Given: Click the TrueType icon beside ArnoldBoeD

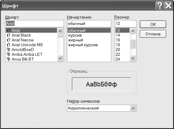Looking at the screenshot, I should pyautogui.click(x=8, y=49).
